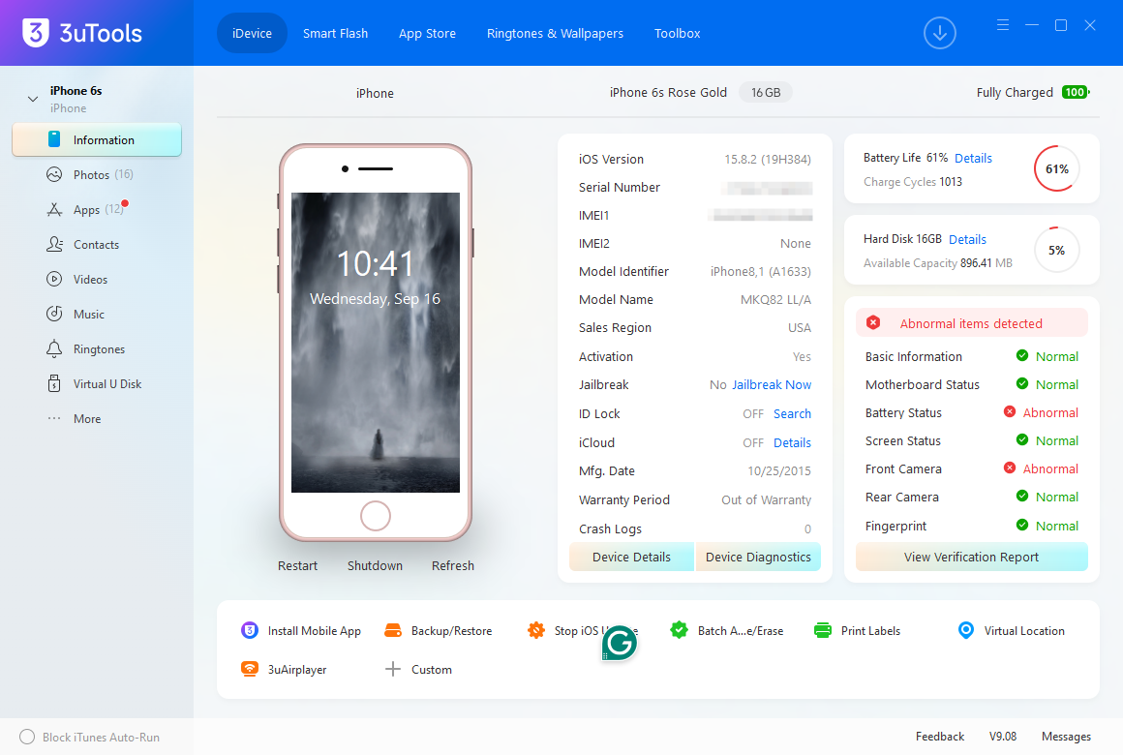Click the Motherboard Status Normal label
The width and height of the screenshot is (1123, 755).
(1056, 384)
